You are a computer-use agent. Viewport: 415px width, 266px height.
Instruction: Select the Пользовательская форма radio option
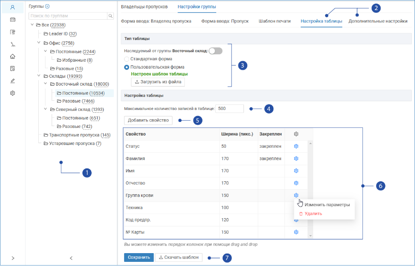(126, 67)
